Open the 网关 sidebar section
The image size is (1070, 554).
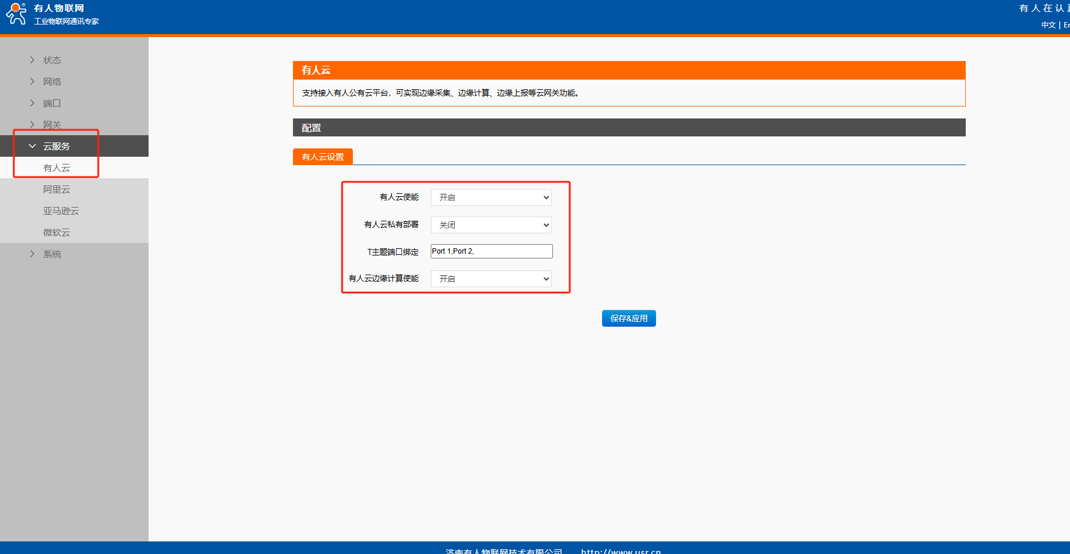tap(52, 124)
